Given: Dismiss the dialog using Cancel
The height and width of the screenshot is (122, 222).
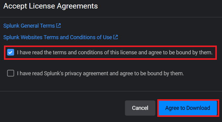Looking at the screenshot, I should 140,108.
